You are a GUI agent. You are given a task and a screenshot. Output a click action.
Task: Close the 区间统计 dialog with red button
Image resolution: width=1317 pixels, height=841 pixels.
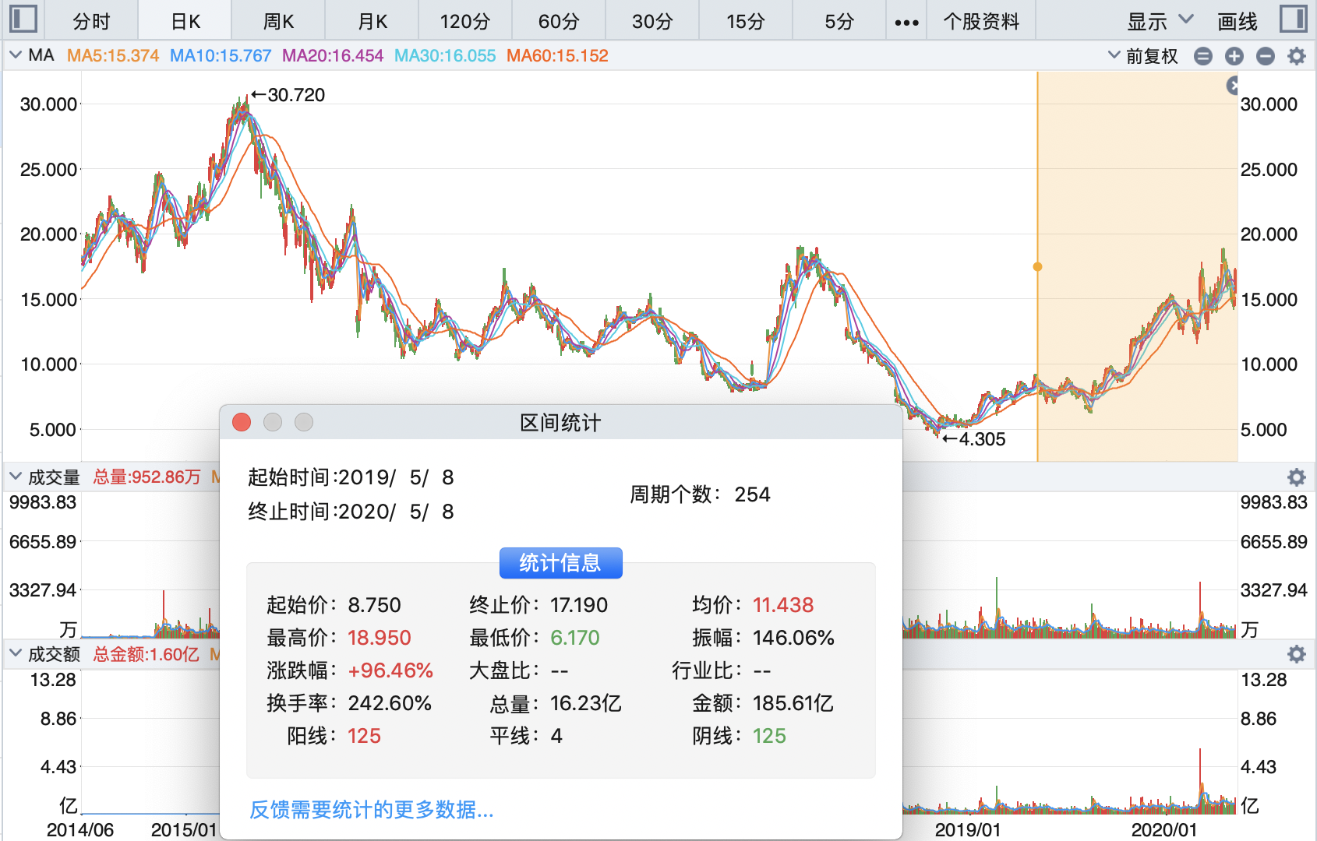tap(242, 422)
